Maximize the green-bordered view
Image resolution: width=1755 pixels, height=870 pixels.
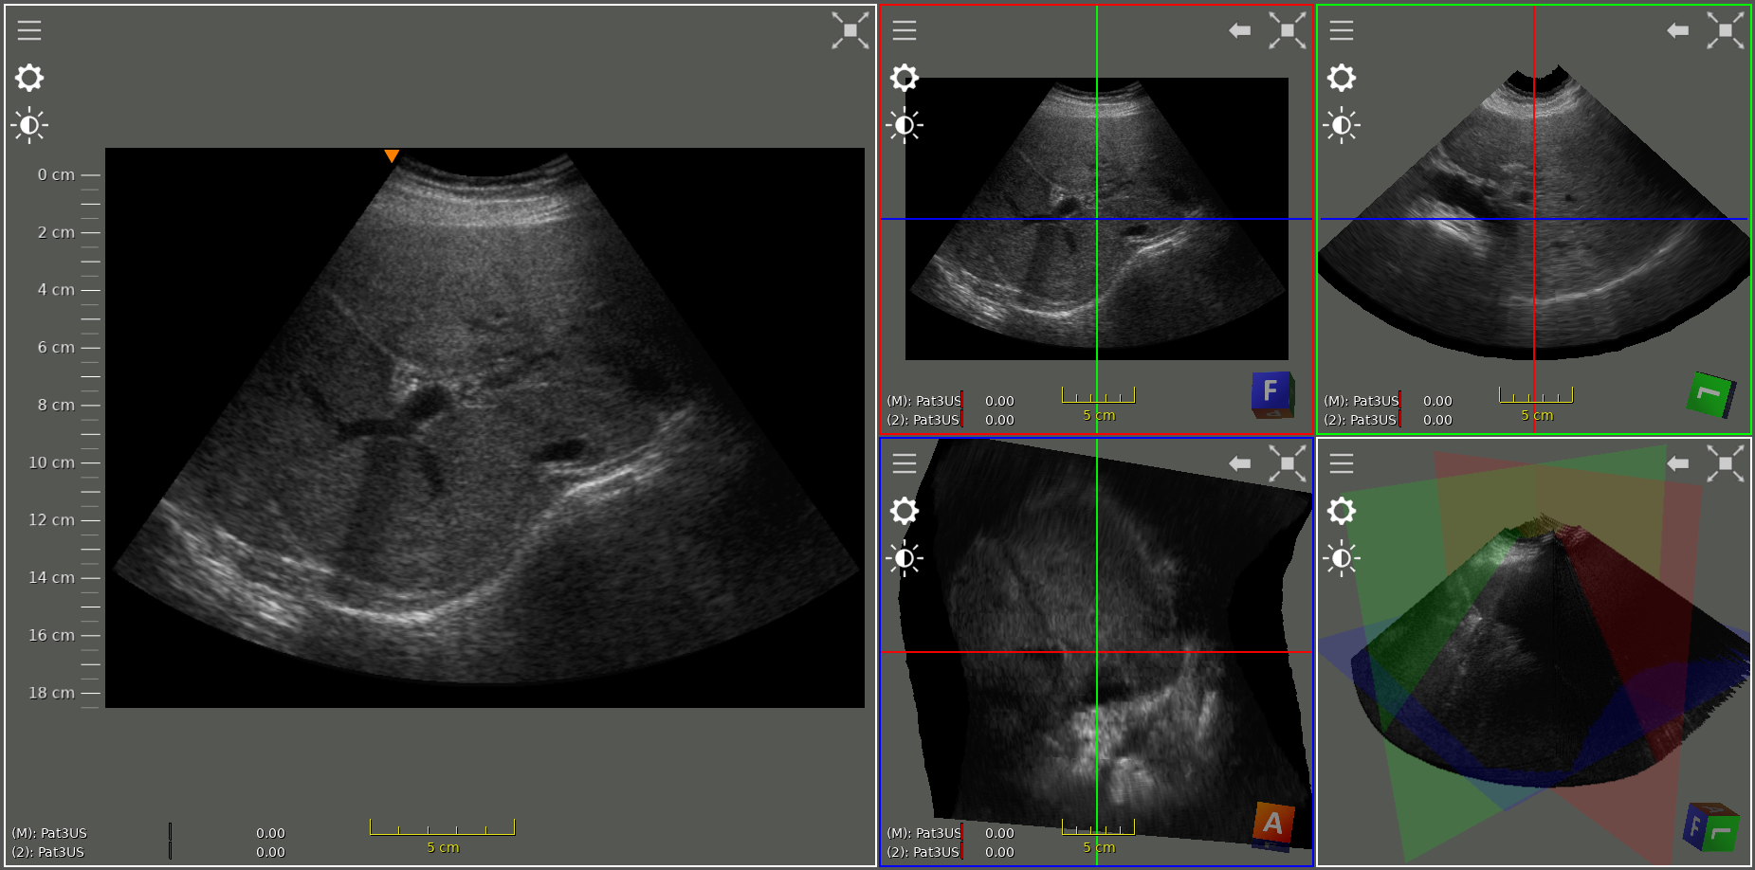[x=1726, y=30]
